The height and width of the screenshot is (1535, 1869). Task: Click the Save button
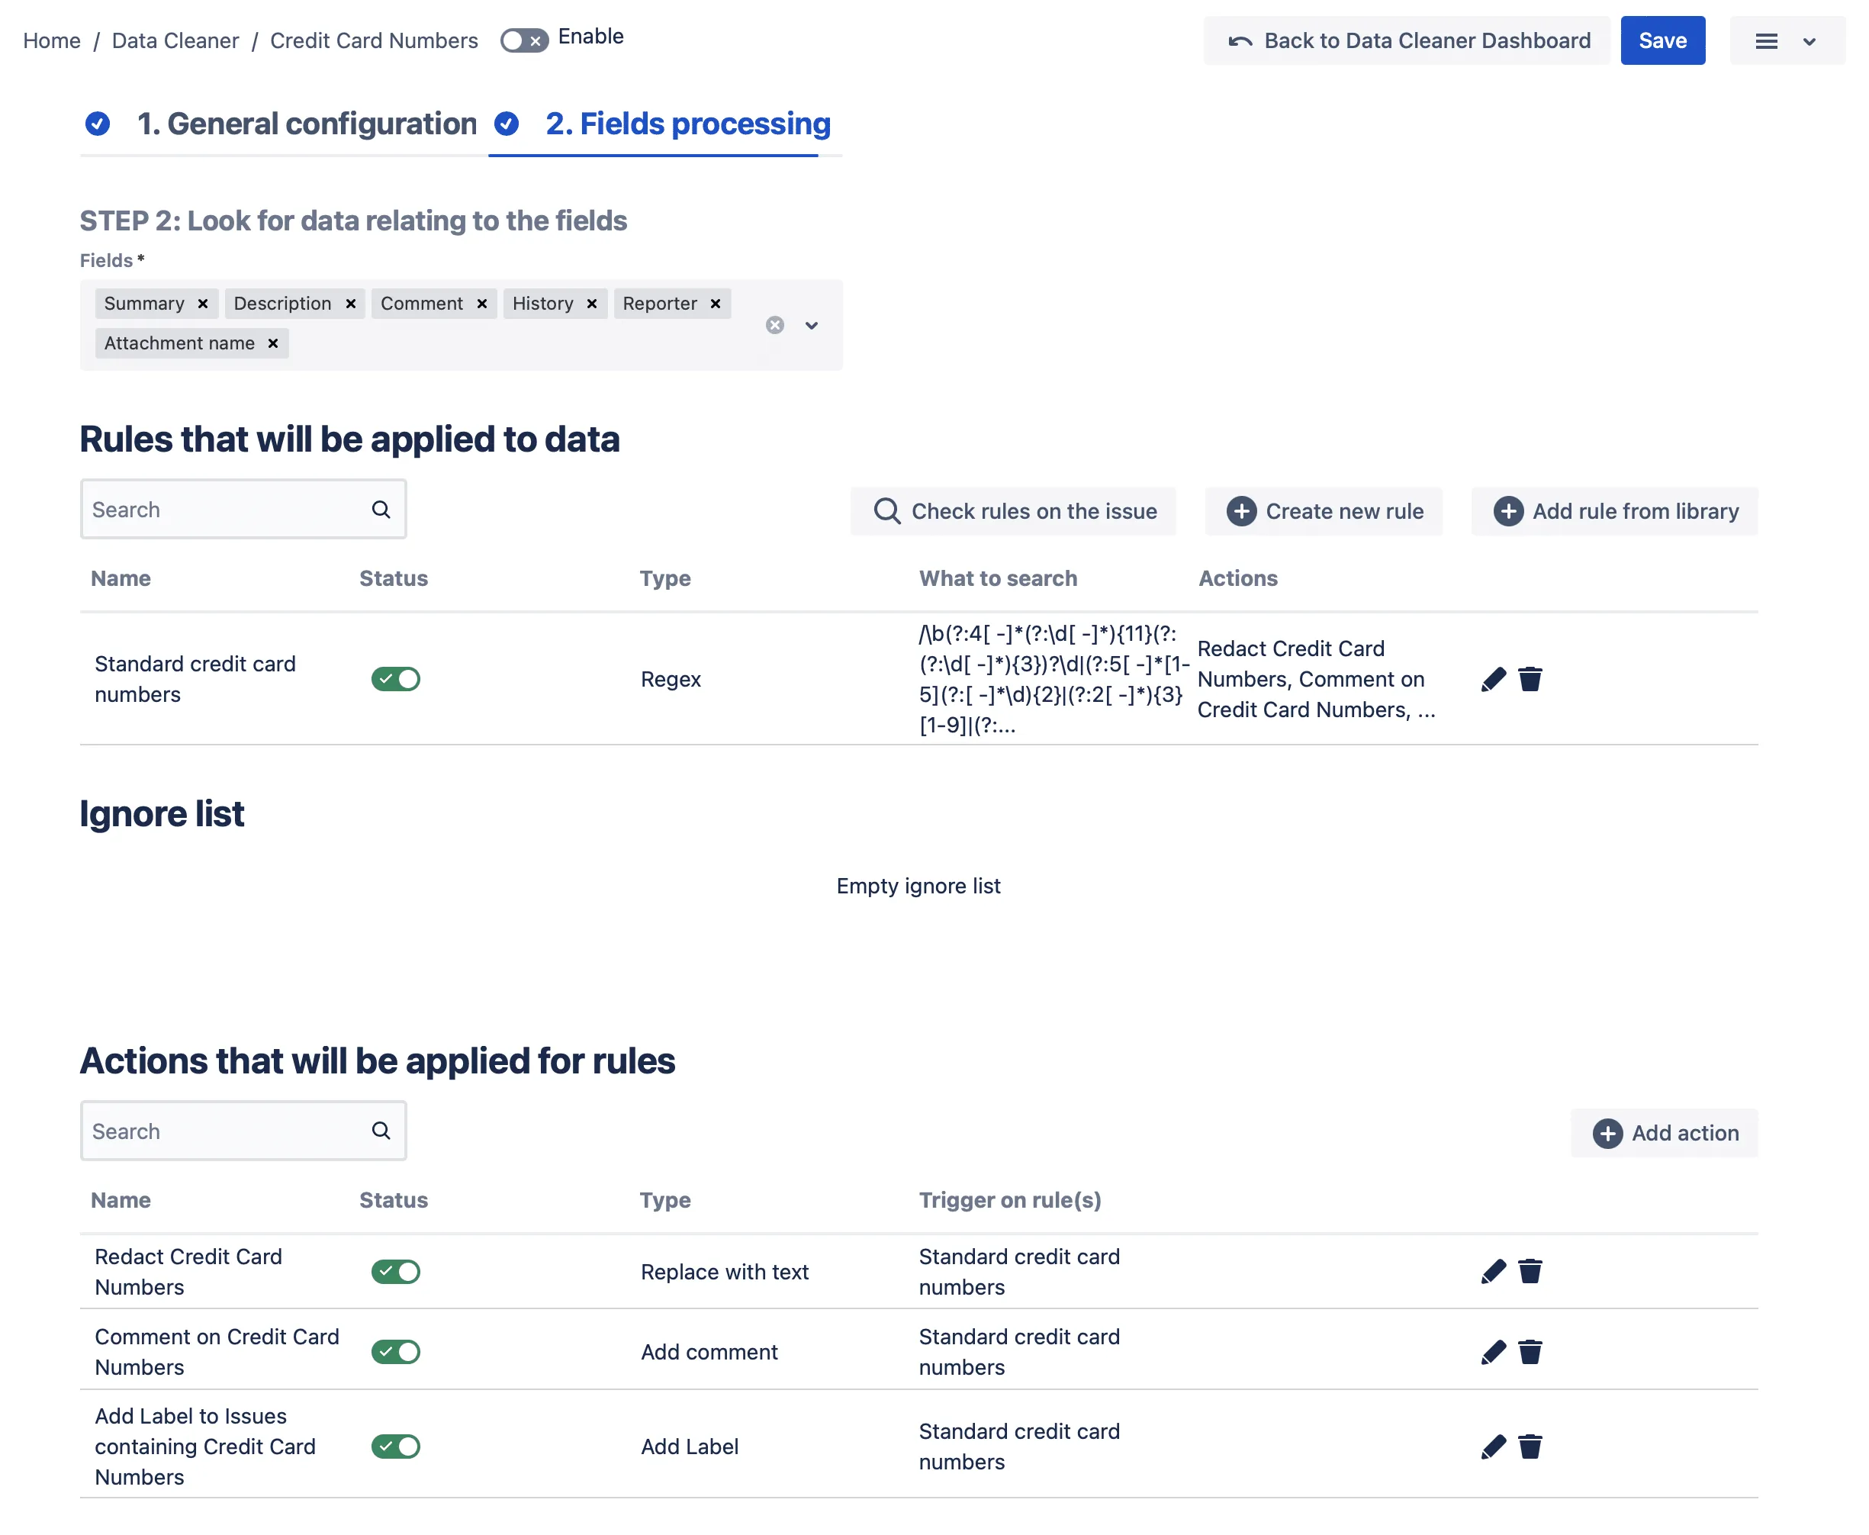[x=1663, y=40]
